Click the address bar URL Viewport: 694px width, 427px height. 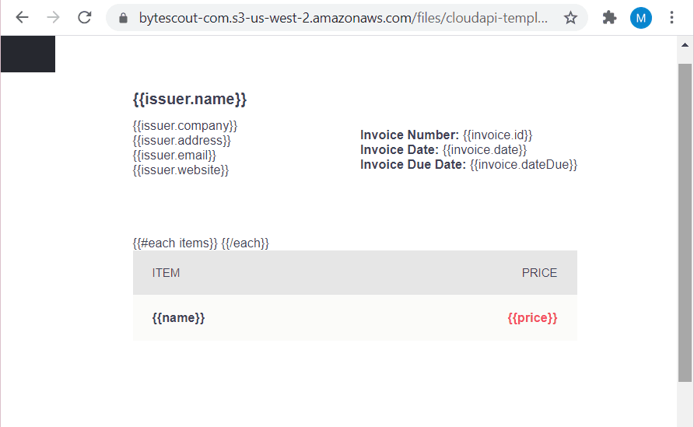(x=342, y=18)
